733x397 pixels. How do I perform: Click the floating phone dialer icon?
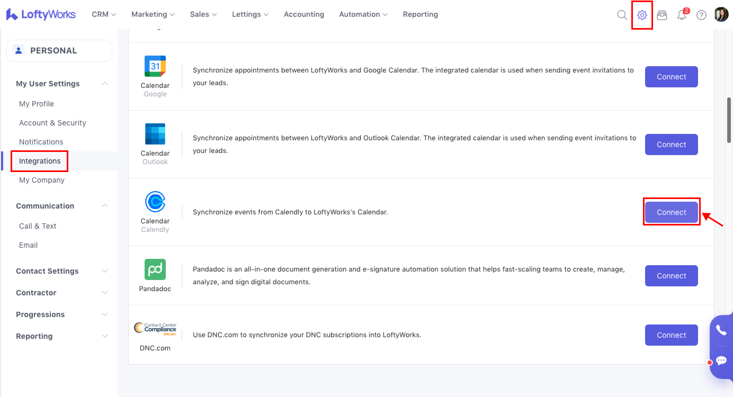(x=721, y=330)
